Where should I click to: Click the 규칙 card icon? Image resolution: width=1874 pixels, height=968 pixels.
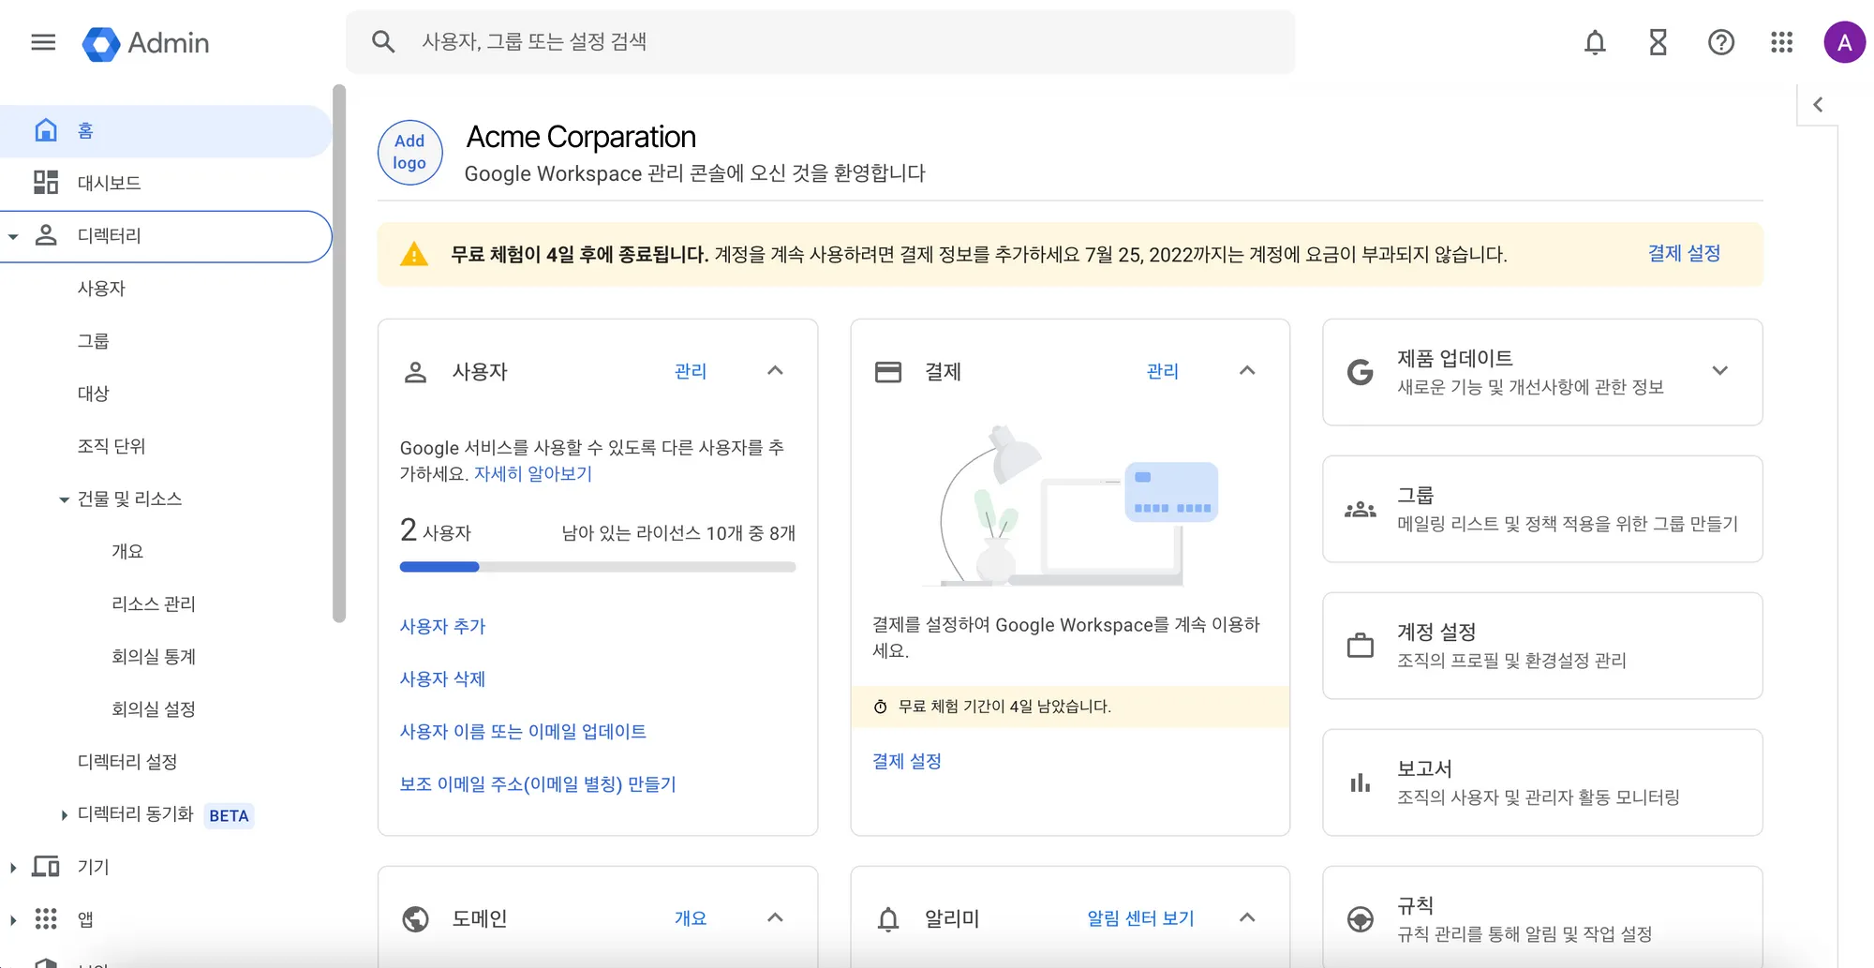click(1360, 919)
